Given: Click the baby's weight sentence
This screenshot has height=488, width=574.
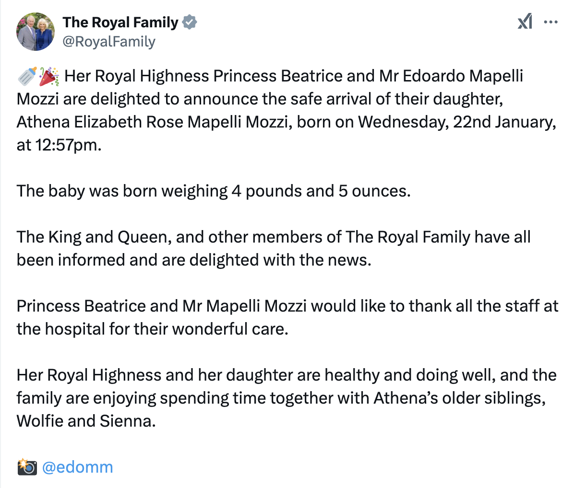Looking at the screenshot, I should (x=214, y=191).
